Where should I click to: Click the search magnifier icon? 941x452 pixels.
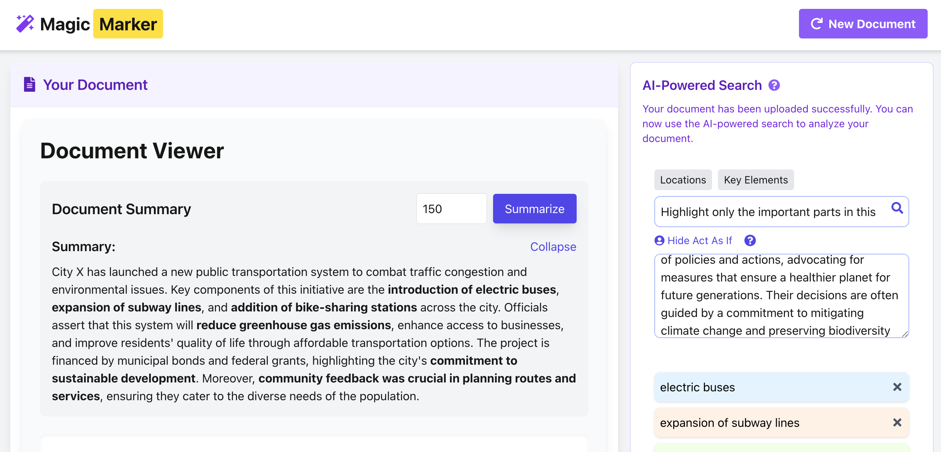(897, 208)
